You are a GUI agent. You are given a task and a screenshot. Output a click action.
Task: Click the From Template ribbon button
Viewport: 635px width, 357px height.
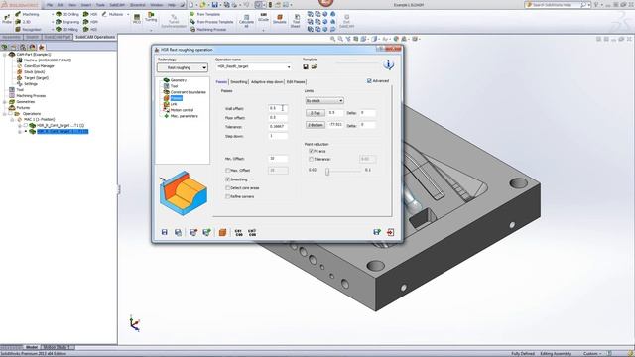coord(205,14)
